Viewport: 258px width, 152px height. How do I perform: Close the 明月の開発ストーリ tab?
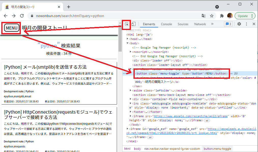(x=59, y=7)
